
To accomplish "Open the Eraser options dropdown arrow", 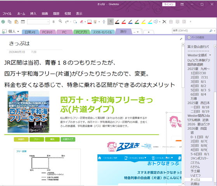I will 85,22.
